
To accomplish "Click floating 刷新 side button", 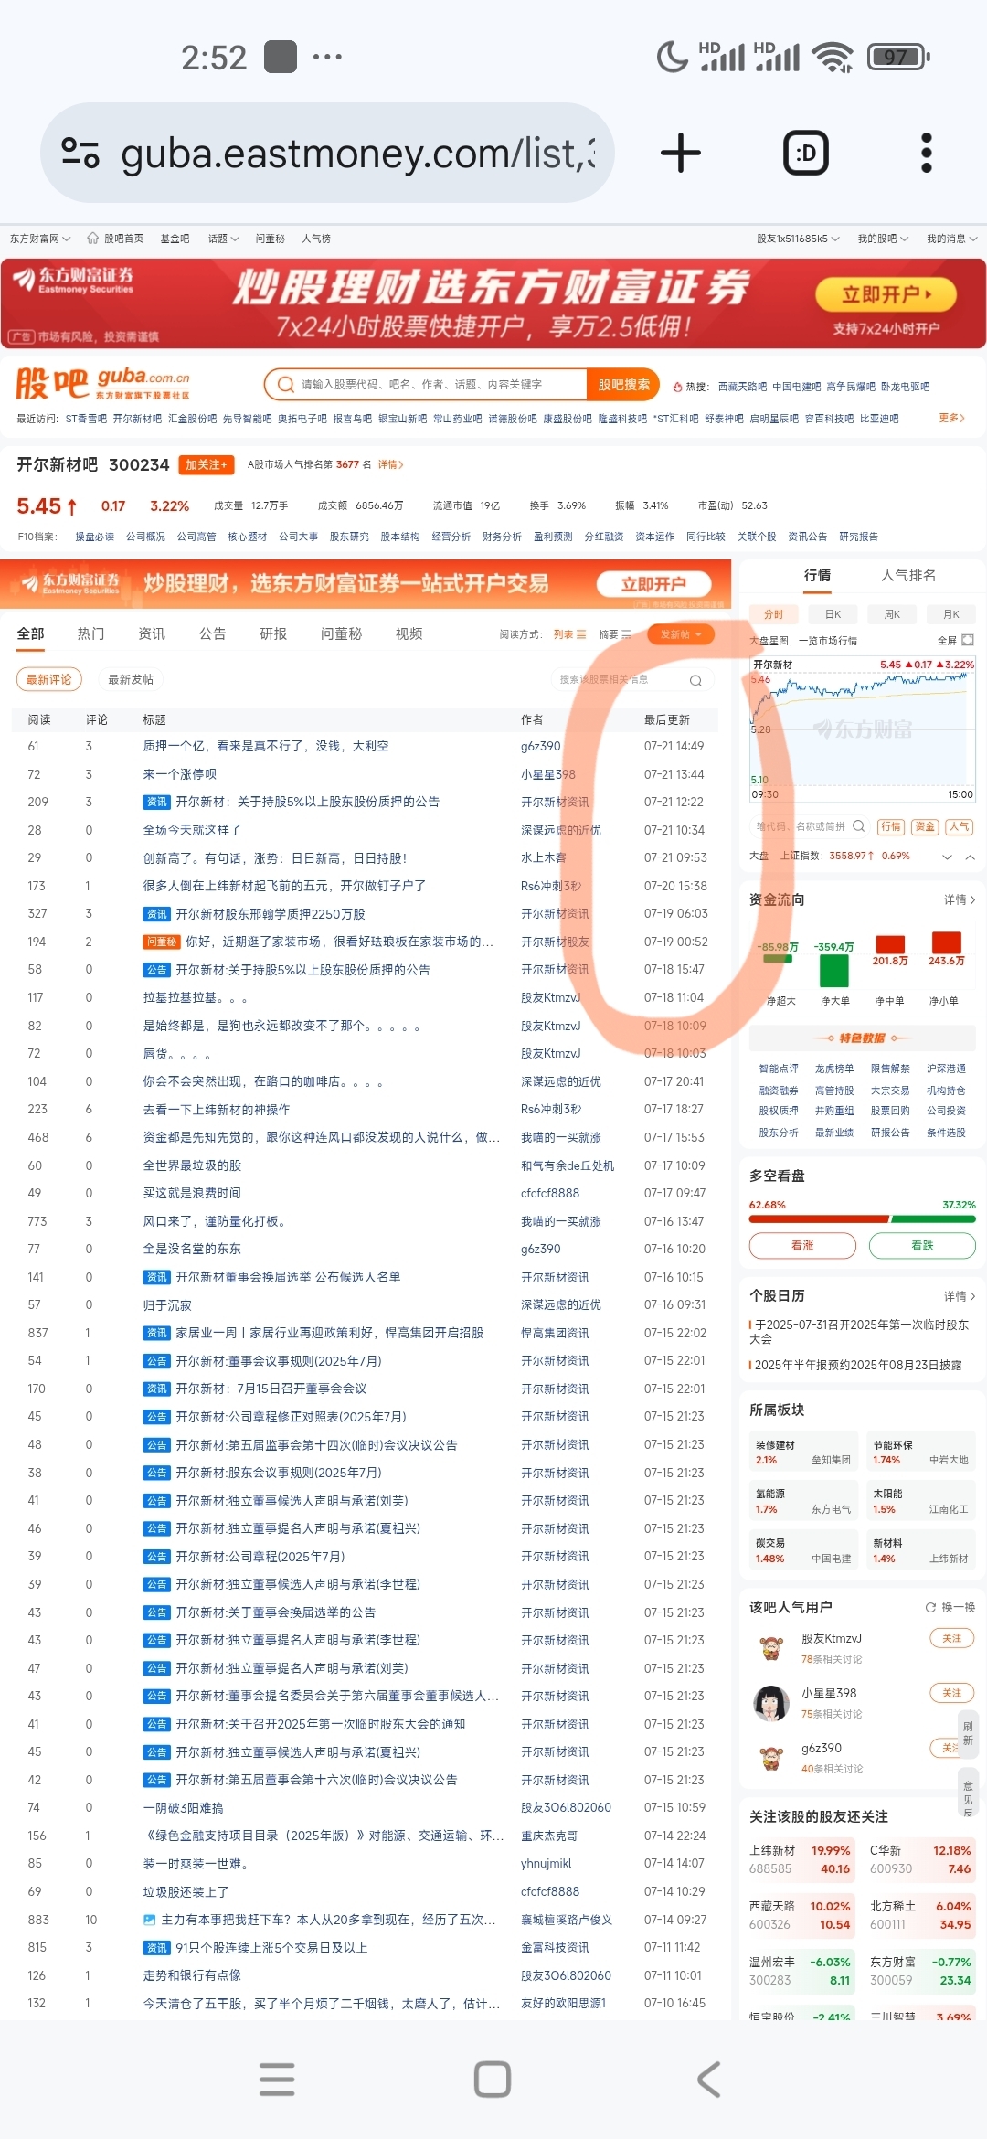I will (968, 1733).
